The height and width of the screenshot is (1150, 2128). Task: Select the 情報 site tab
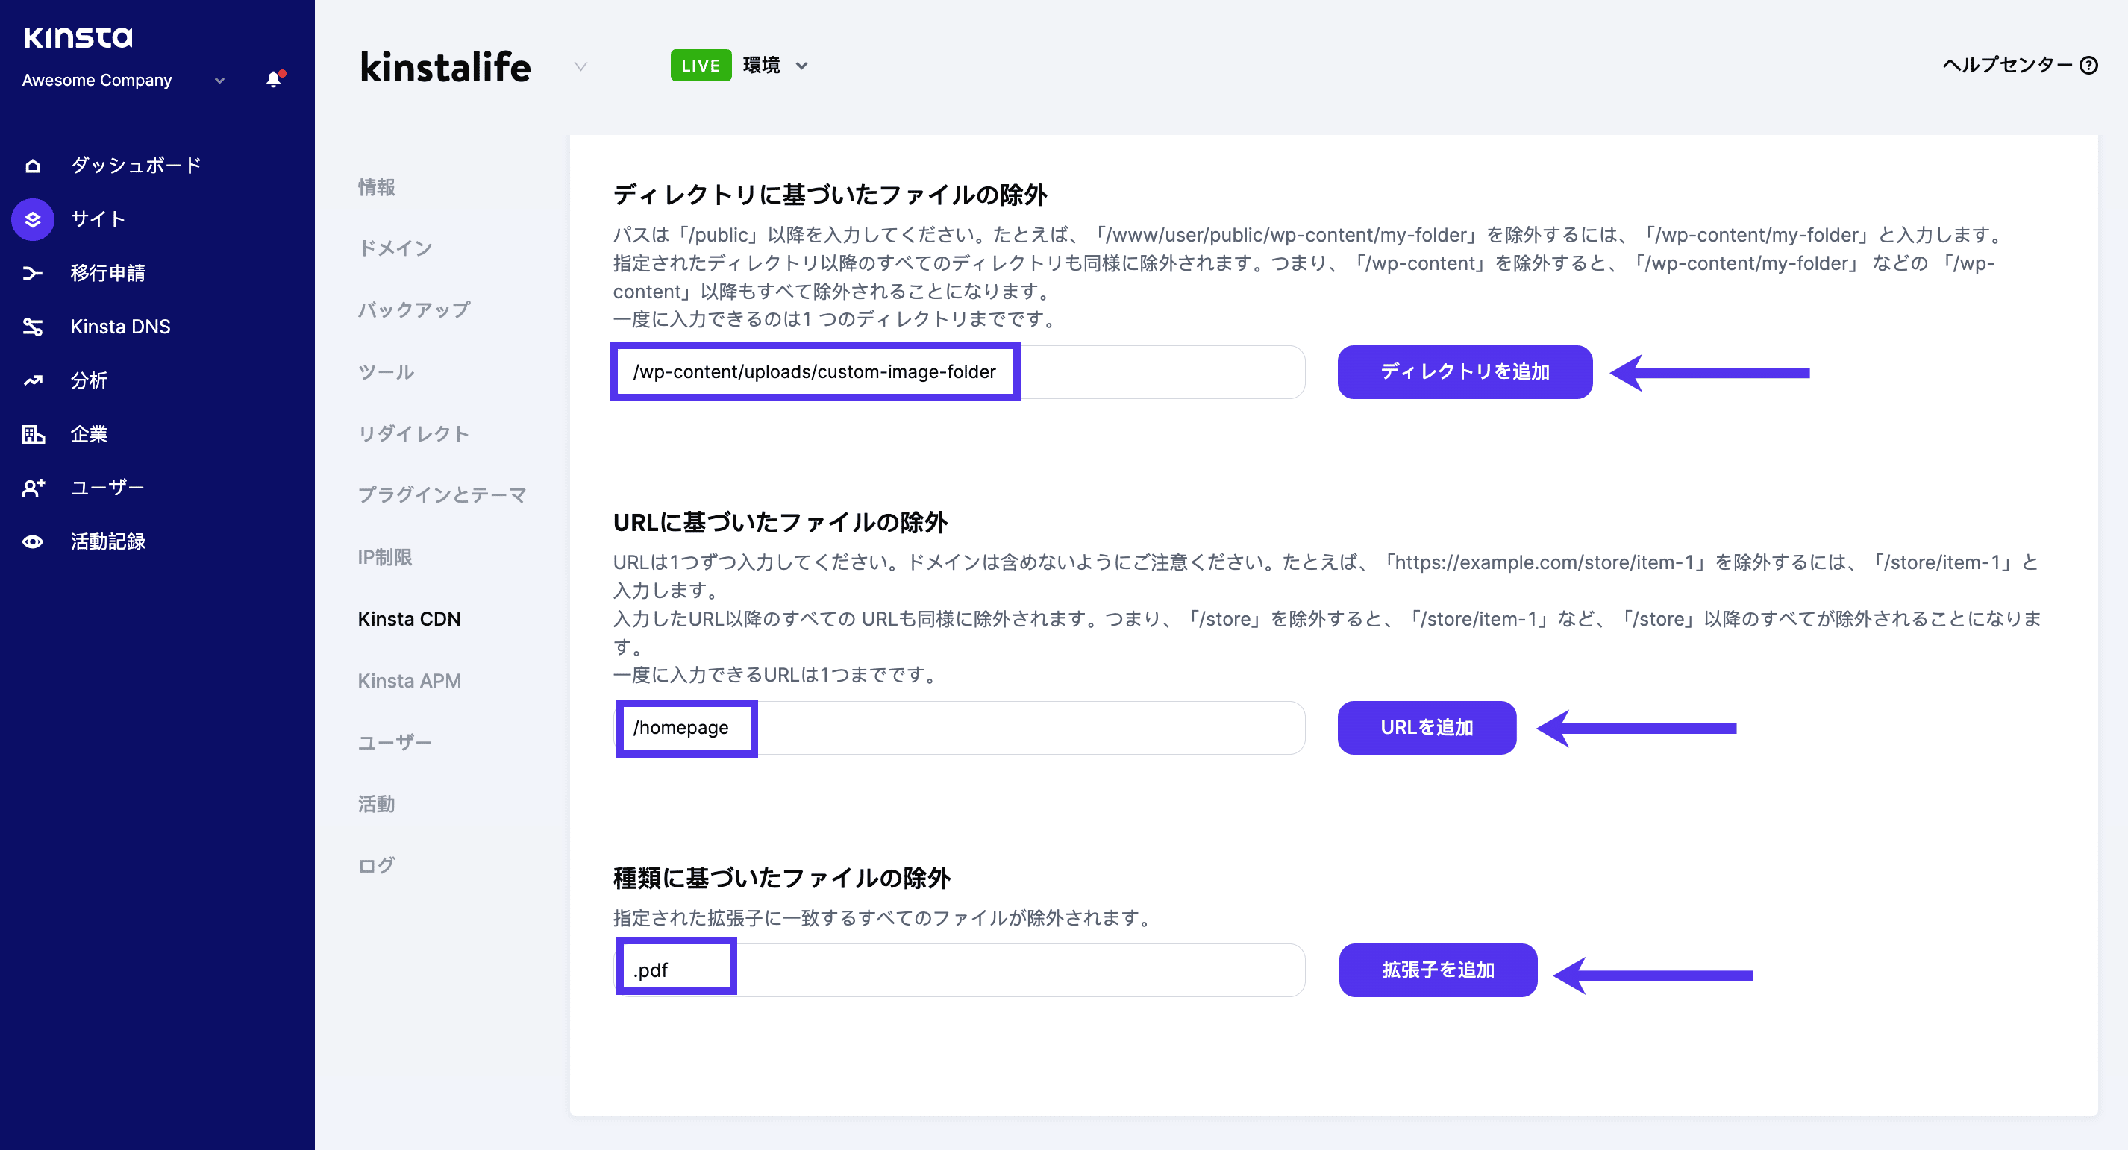pos(377,187)
